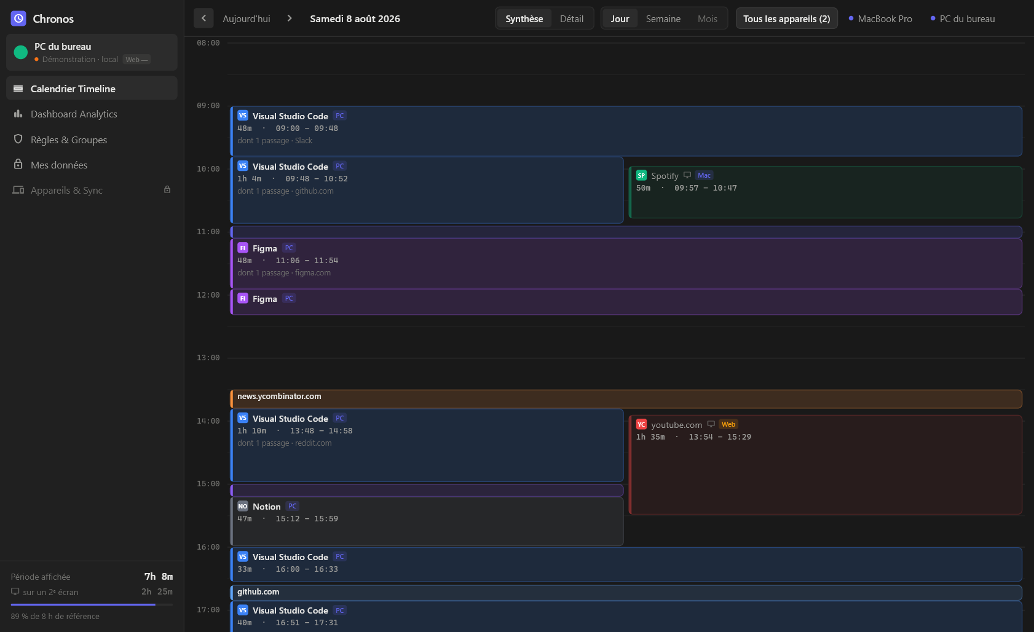Select the Jour range
The height and width of the screenshot is (632, 1034).
pyautogui.click(x=620, y=19)
